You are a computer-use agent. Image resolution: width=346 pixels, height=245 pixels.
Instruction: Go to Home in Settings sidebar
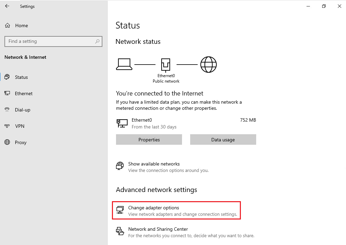point(21,25)
